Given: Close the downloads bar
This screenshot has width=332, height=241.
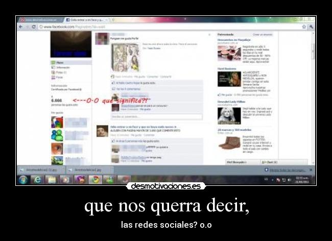Looking at the screenshot, I should (311, 170).
